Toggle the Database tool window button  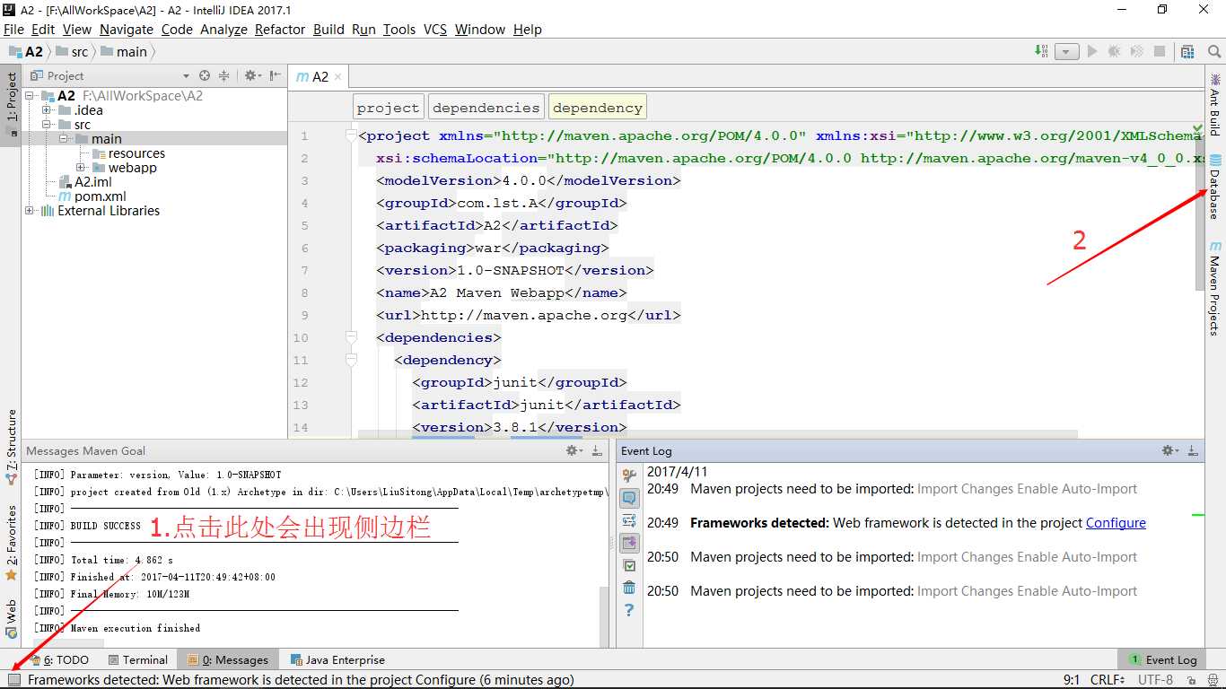(x=1214, y=186)
